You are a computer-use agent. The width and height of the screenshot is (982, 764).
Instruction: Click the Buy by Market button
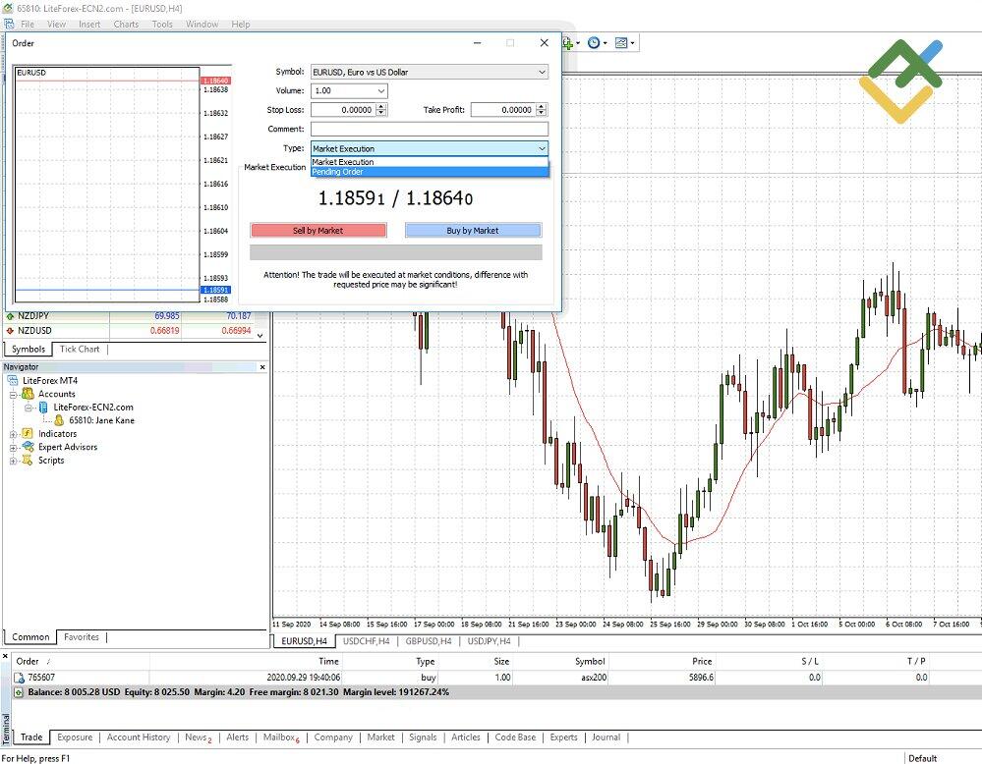point(473,230)
